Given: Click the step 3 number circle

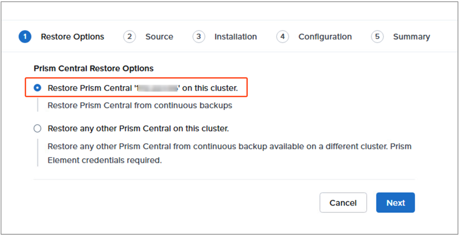Looking at the screenshot, I should [x=199, y=37].
